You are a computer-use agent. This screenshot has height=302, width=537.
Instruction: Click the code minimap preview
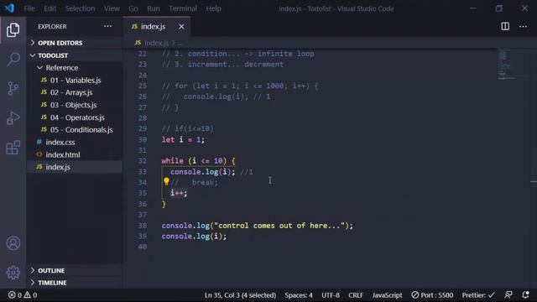[507, 65]
